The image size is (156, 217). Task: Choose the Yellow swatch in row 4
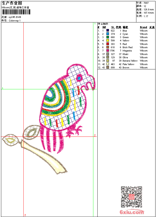pos(108,40)
